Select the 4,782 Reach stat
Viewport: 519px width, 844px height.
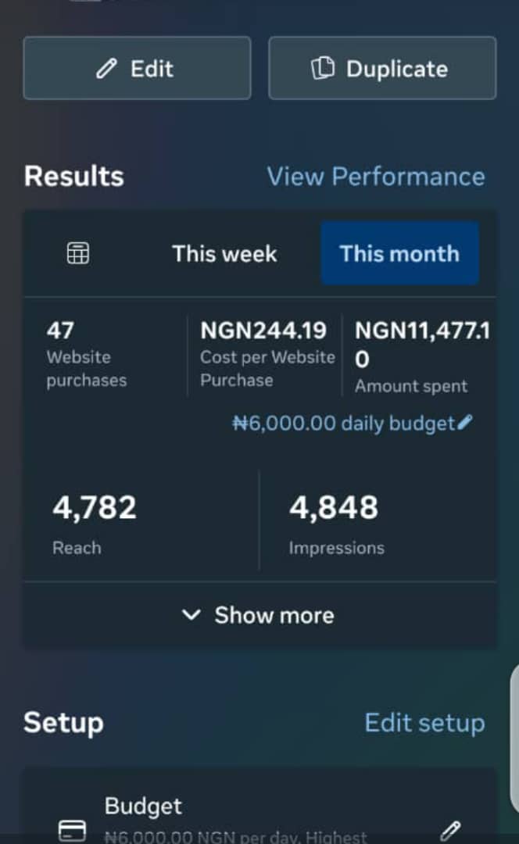(95, 524)
